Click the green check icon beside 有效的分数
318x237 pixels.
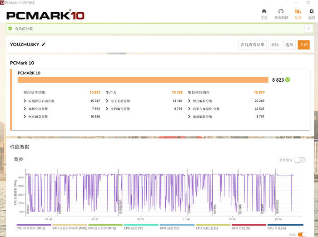coord(10,29)
